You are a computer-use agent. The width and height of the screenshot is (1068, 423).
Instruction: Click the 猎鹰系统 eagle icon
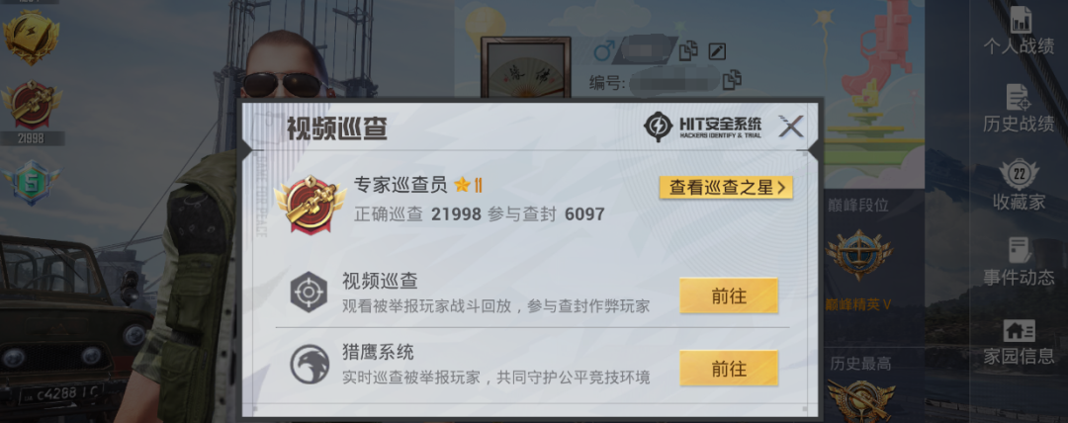(310, 365)
